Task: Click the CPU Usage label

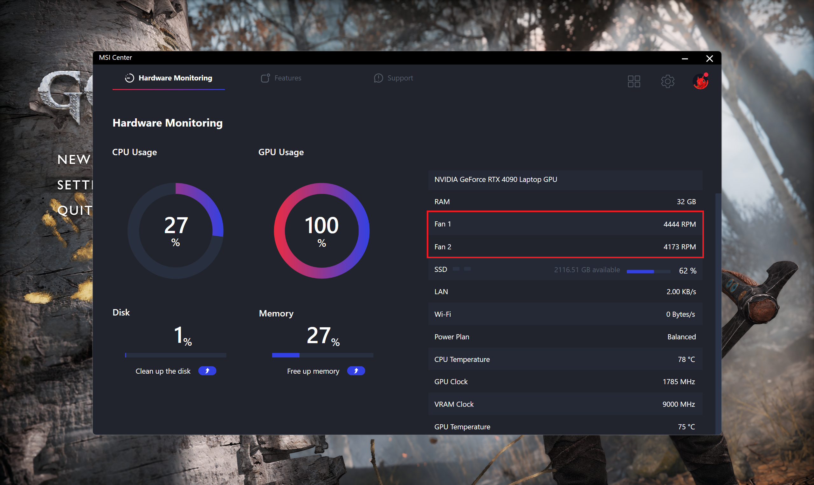Action: [x=135, y=152]
